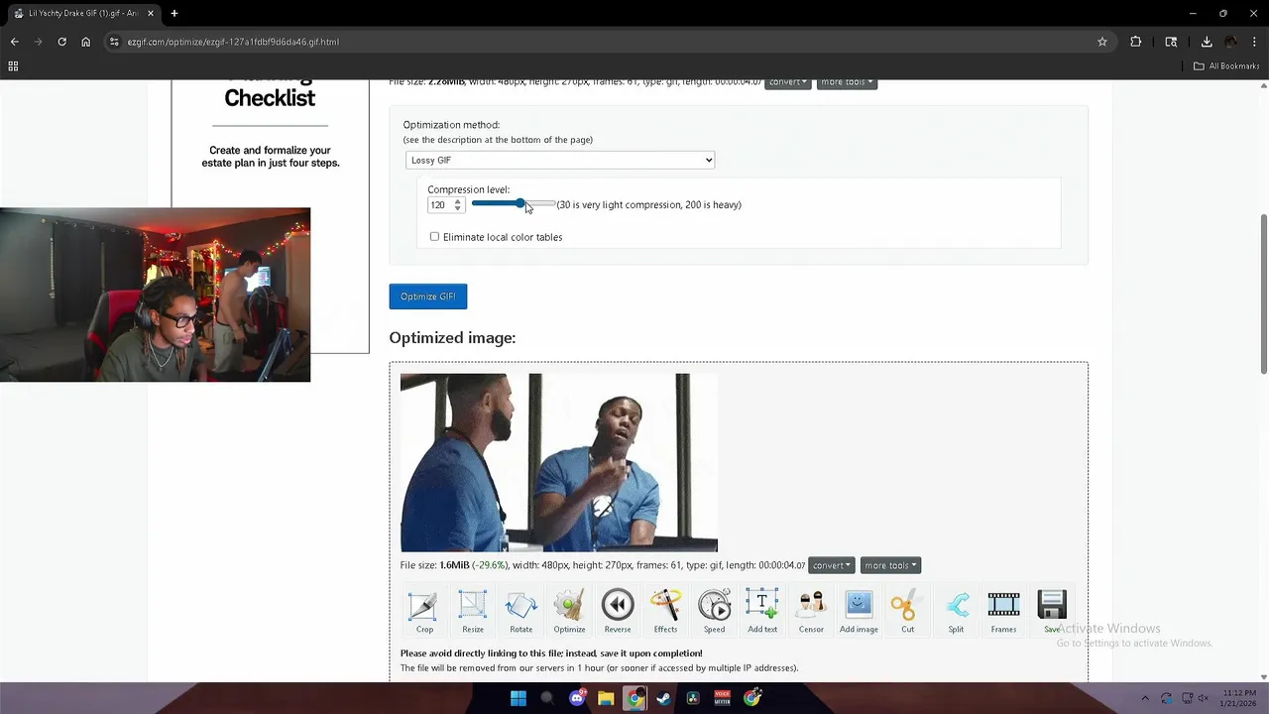Image resolution: width=1269 pixels, height=714 pixels.
Task: Click the page vertical scrollbar
Action: coord(1263,294)
